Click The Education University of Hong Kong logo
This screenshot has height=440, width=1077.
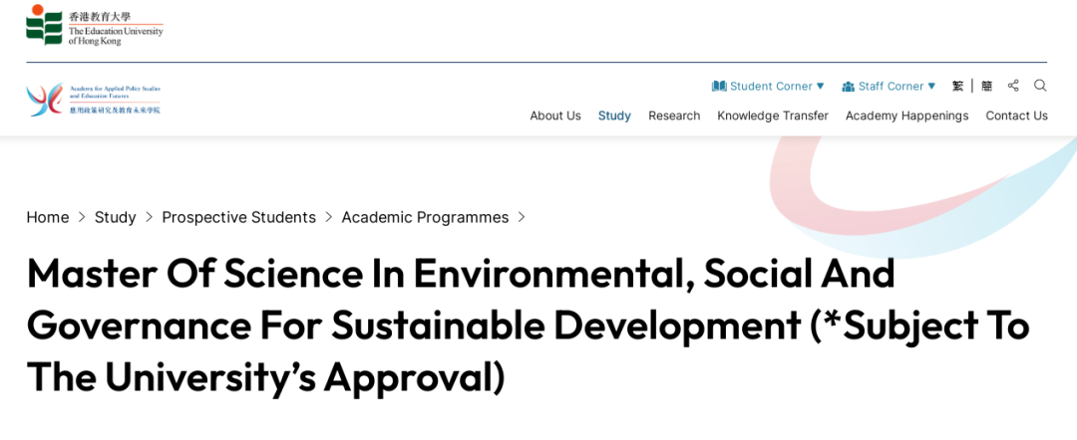click(x=95, y=26)
